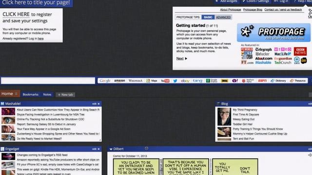The width and height of the screenshot is (312, 175).
Task: Open Contact us / send us feedback
Action: click(x=283, y=10)
